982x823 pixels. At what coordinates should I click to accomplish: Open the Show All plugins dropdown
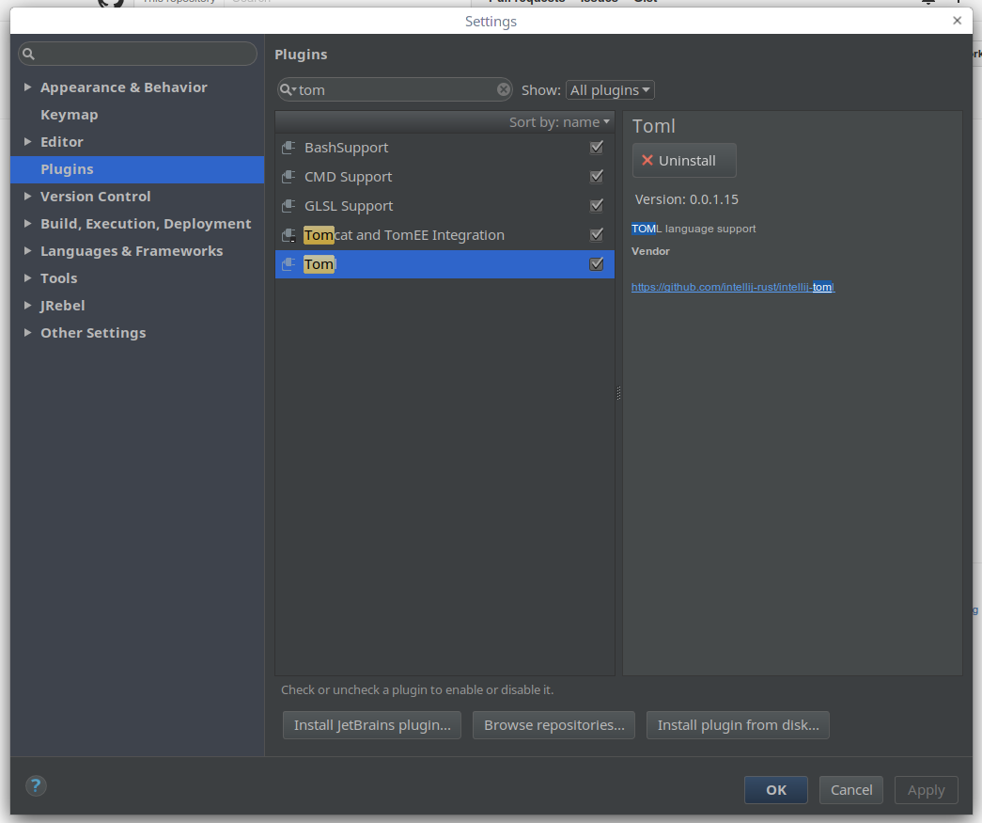(610, 90)
